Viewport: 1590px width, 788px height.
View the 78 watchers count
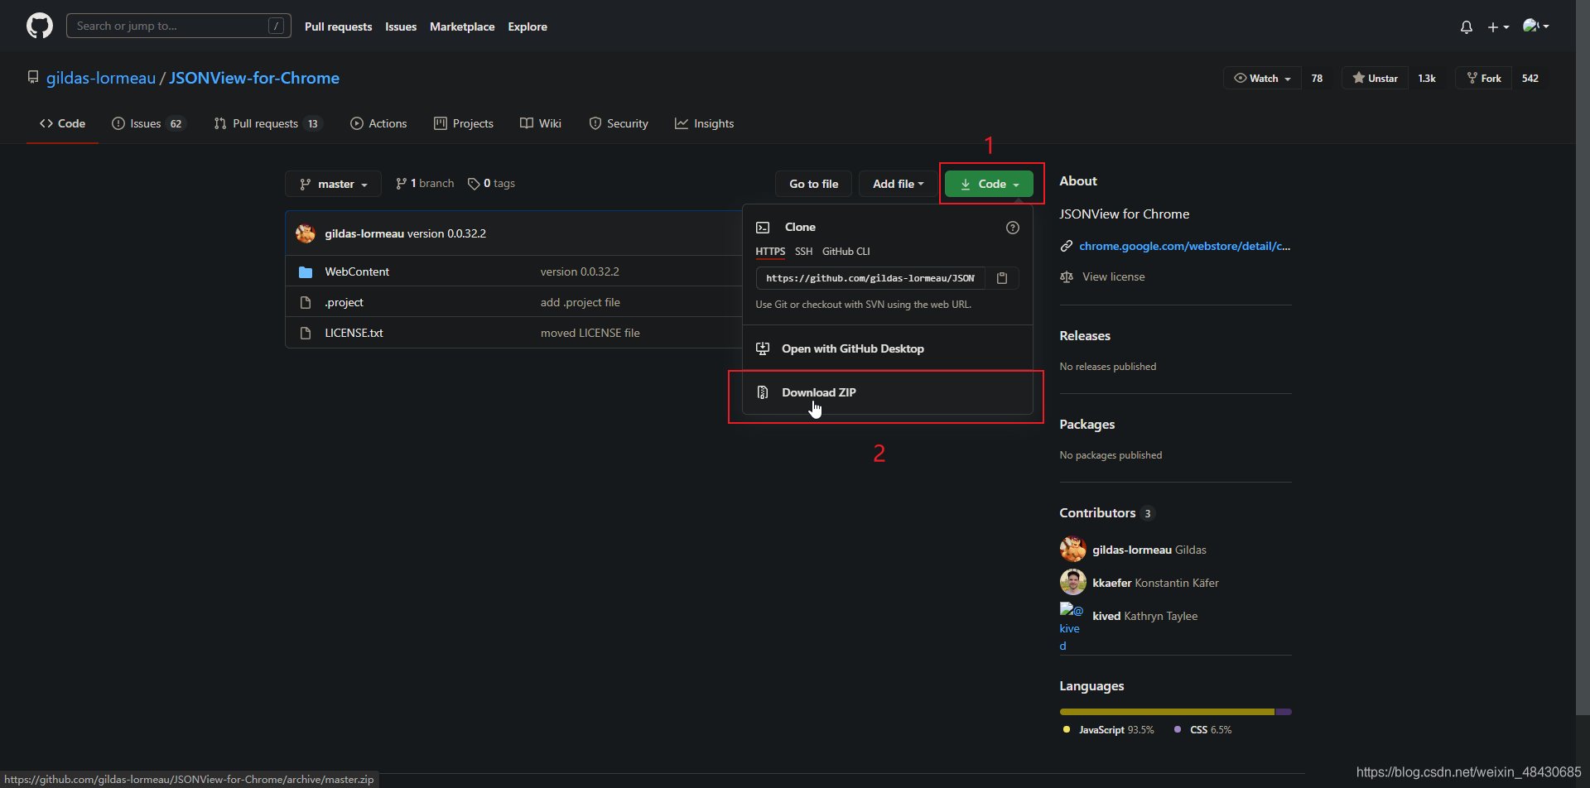point(1317,78)
